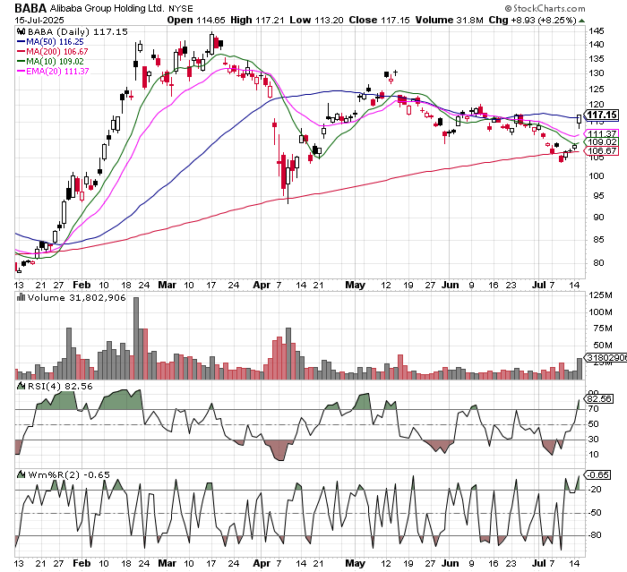Viewport: 627px width, 572px height.
Task: Click the 125M volume axis label
Action: [x=600, y=295]
